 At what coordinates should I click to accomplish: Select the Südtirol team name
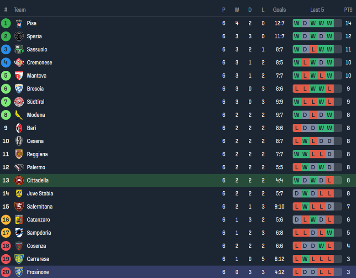[x=36, y=102]
